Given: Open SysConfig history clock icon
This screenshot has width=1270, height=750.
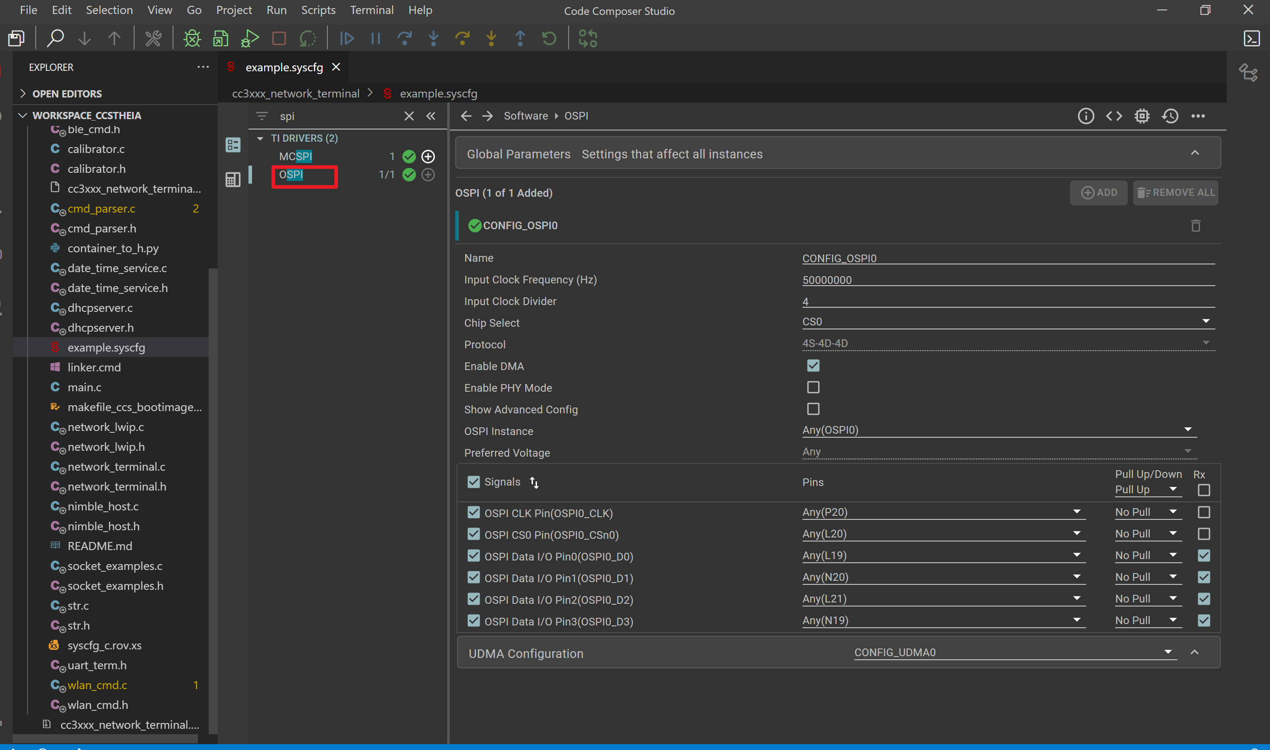Looking at the screenshot, I should coord(1170,116).
